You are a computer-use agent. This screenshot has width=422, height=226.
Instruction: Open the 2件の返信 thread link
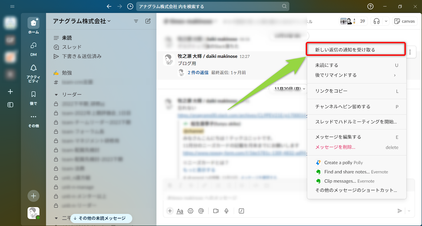(198, 73)
